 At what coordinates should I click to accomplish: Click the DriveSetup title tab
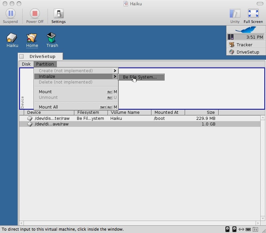point(43,56)
